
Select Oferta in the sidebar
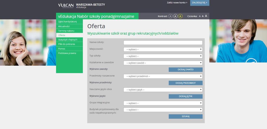click(x=69, y=35)
